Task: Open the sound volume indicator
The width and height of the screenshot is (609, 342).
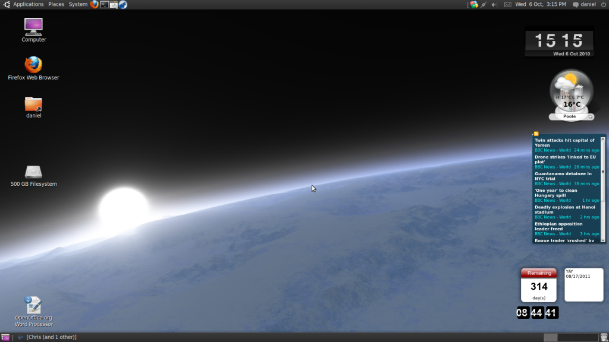Action: [x=494, y=5]
